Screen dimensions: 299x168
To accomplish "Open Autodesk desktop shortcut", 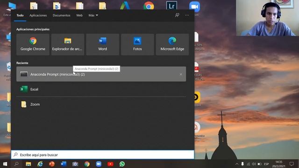I will click(125, 5).
